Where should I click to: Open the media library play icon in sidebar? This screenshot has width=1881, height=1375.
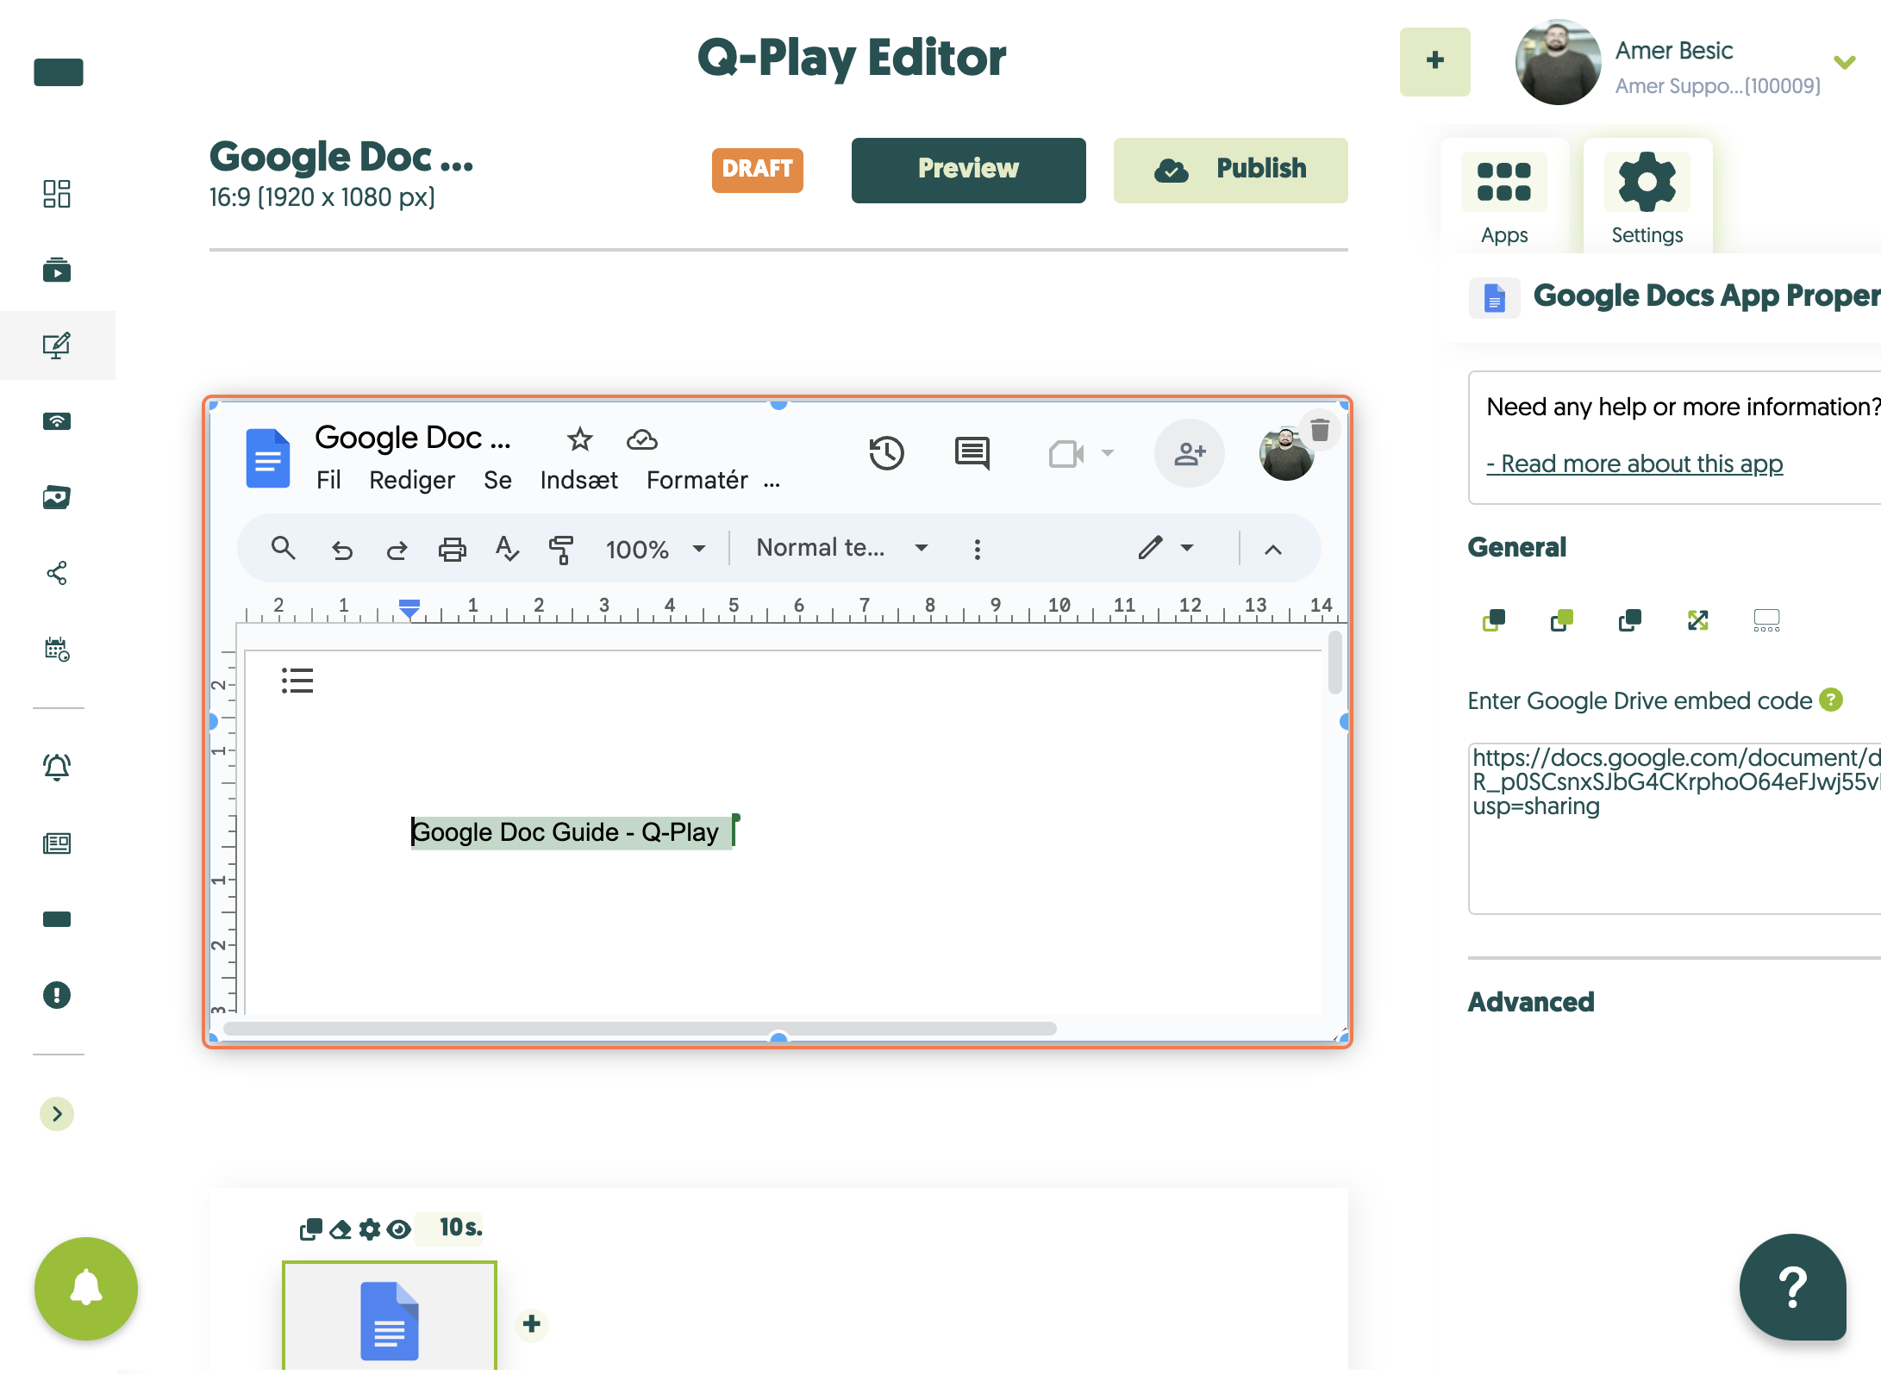point(57,270)
